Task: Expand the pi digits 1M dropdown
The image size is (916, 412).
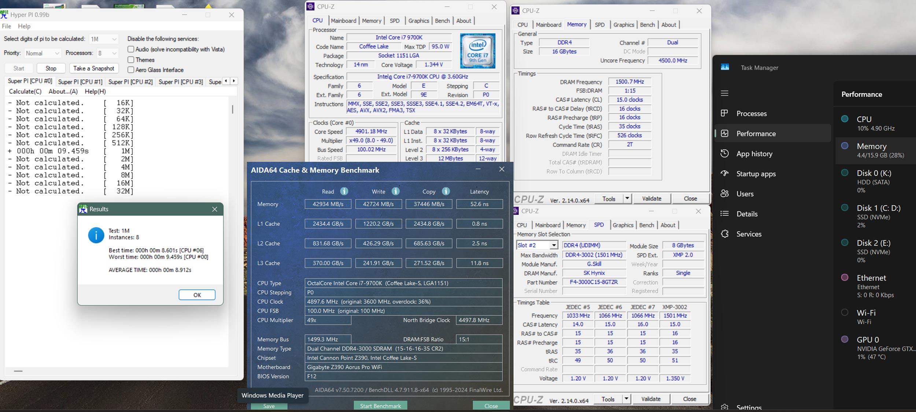Action: point(114,39)
